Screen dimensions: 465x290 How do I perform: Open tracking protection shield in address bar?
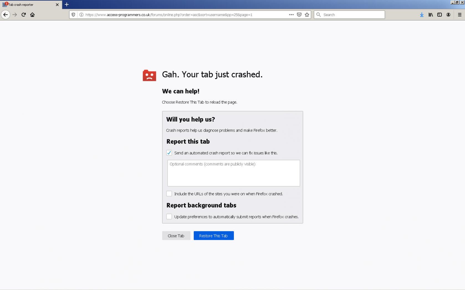point(73,15)
